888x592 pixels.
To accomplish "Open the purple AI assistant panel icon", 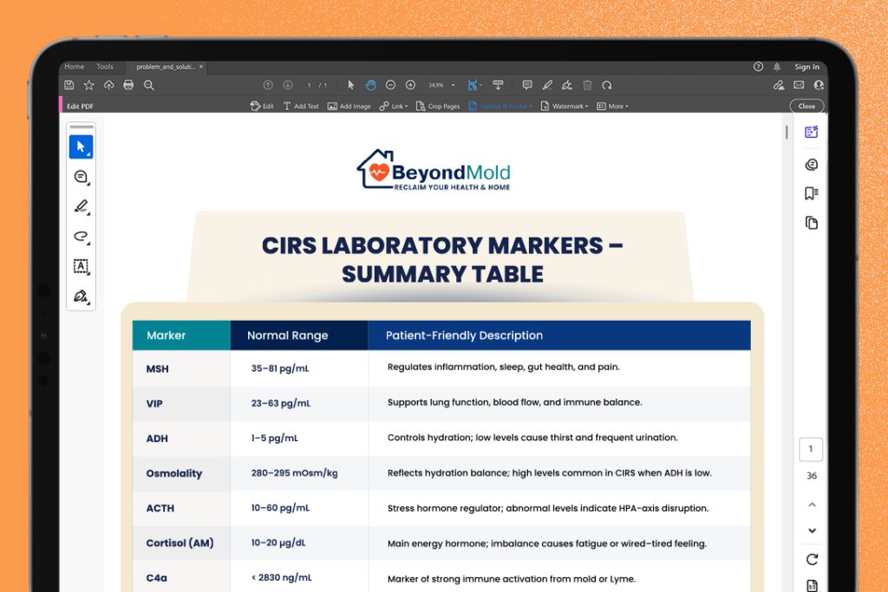I will click(x=811, y=132).
